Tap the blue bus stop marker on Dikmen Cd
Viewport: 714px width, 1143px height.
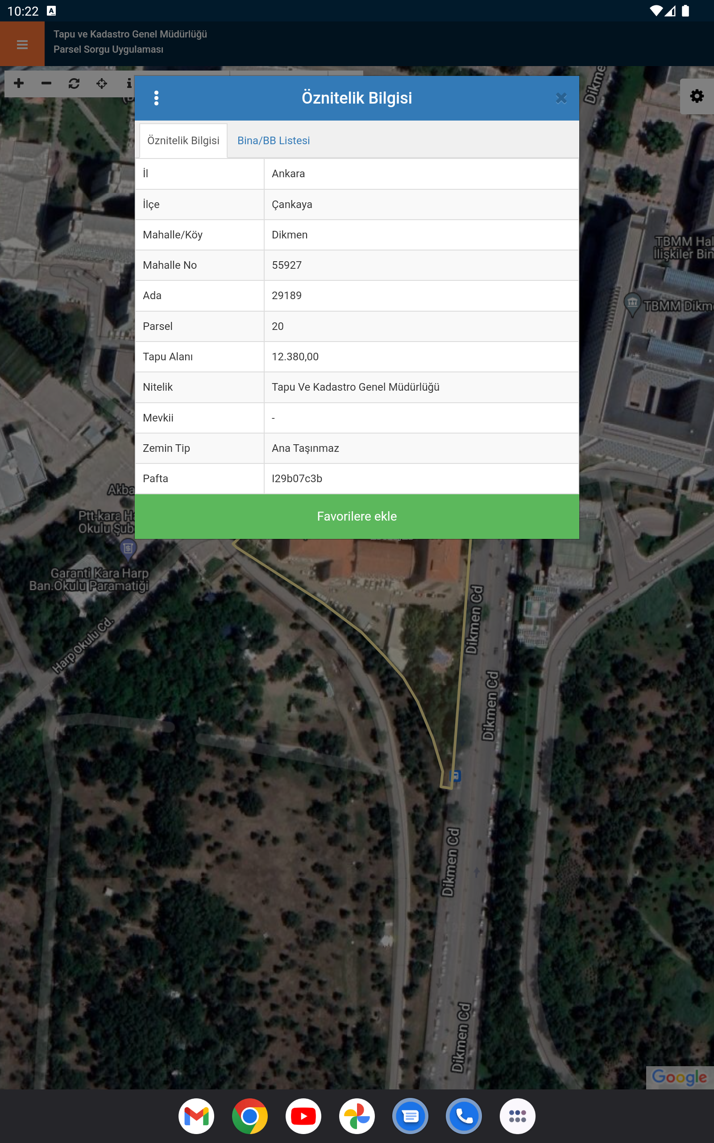click(456, 776)
